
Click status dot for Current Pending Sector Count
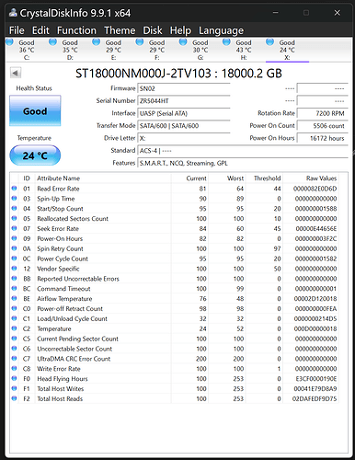tap(14, 339)
